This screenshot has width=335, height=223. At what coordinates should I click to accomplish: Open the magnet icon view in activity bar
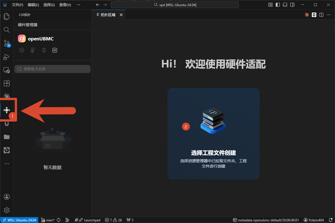point(6,124)
